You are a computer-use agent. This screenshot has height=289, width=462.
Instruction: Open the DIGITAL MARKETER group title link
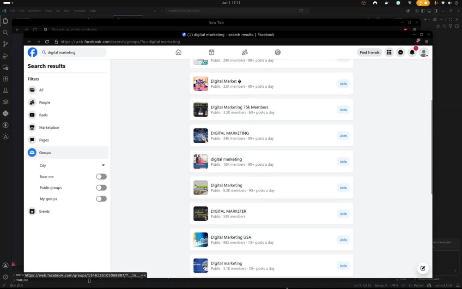pyautogui.click(x=228, y=211)
